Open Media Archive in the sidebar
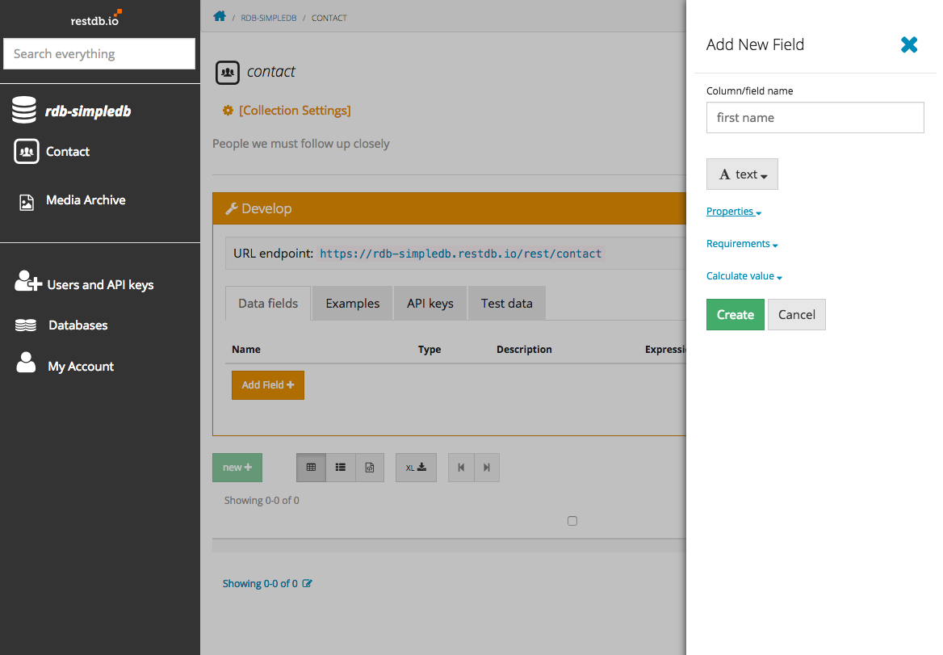 (86, 200)
